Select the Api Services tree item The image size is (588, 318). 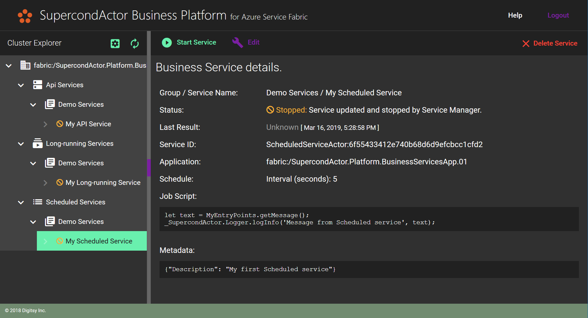click(65, 85)
